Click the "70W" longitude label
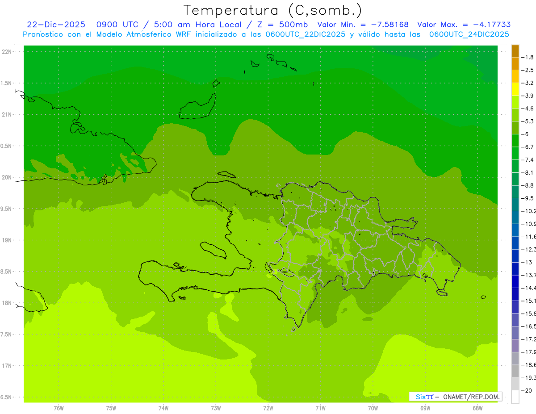This screenshot has height=414, width=536. (373, 408)
